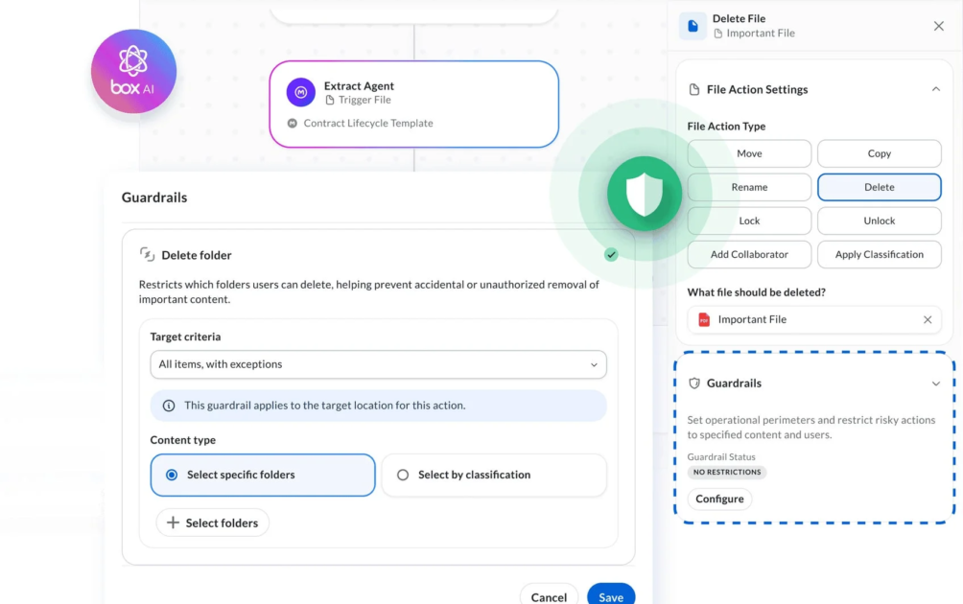Remove Important File with its X icon
The width and height of the screenshot is (963, 604).
coord(928,319)
